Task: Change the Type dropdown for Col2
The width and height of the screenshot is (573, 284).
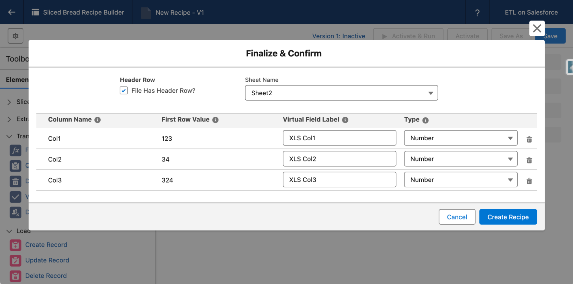Action: coord(460,159)
